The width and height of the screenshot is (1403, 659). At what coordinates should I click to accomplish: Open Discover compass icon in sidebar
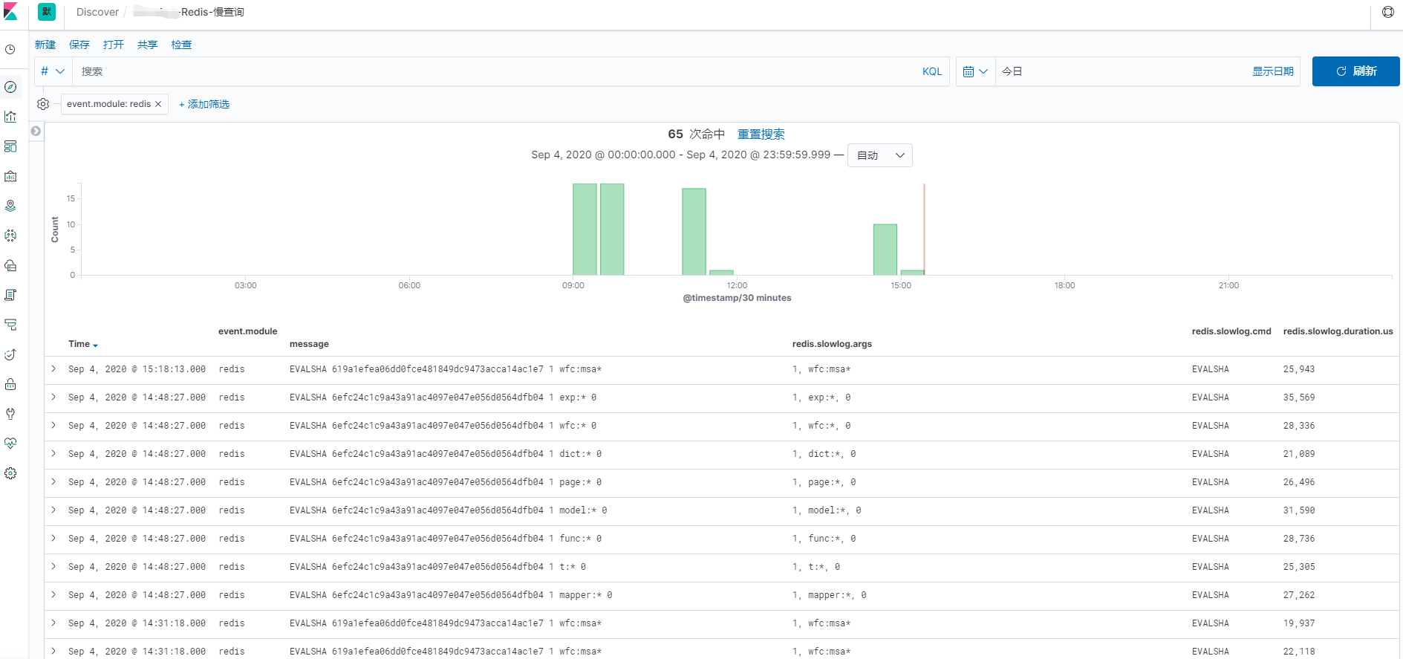10,87
